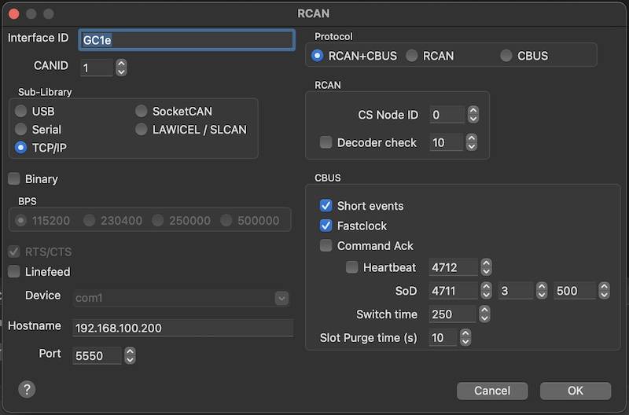
Task: Click the CS Node ID stepper
Action: (473, 115)
